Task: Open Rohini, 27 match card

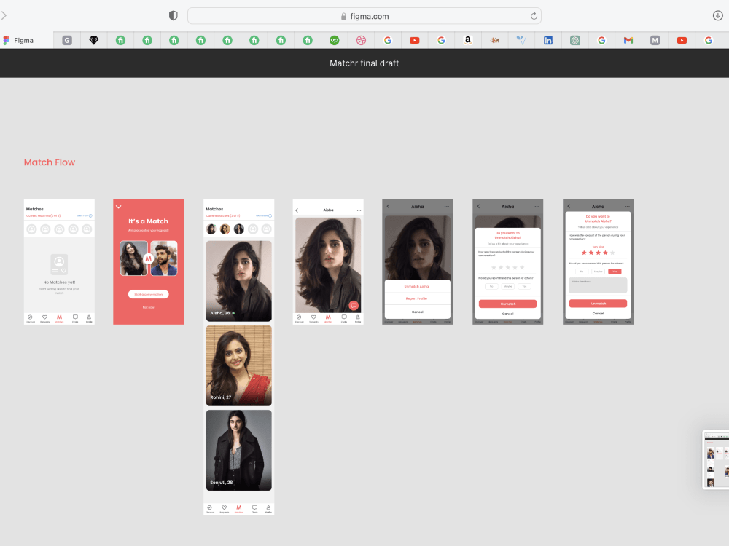Action: pyautogui.click(x=239, y=365)
